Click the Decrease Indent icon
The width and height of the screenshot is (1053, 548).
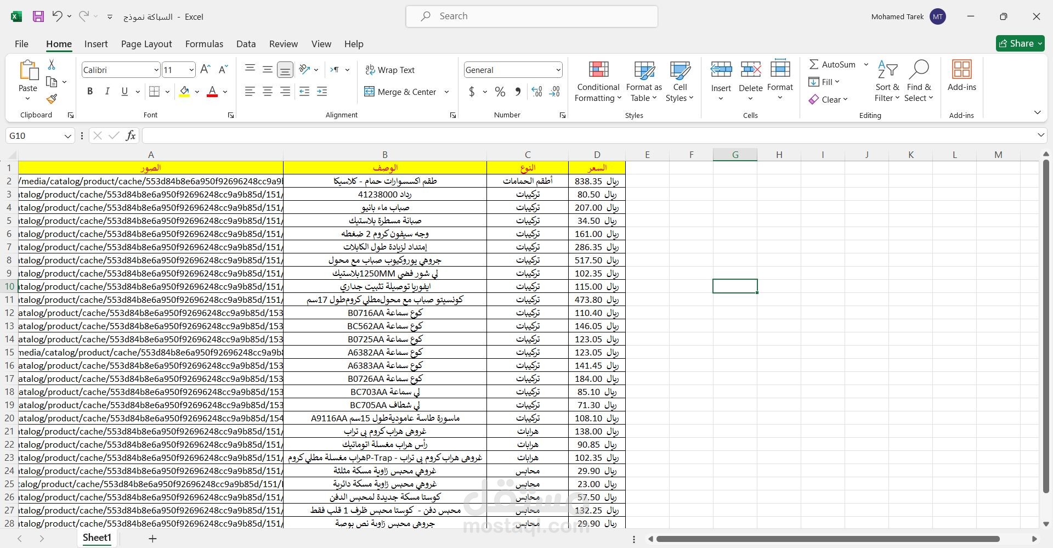(304, 92)
